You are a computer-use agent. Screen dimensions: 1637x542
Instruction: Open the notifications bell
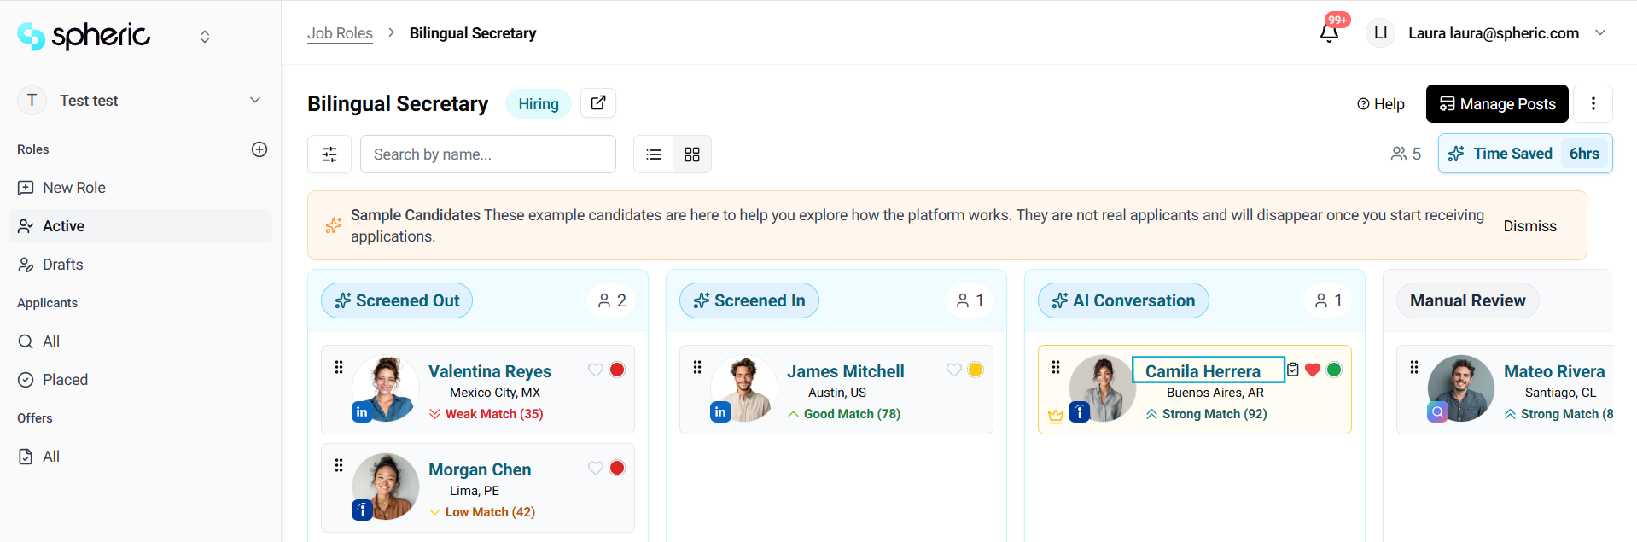(1329, 33)
